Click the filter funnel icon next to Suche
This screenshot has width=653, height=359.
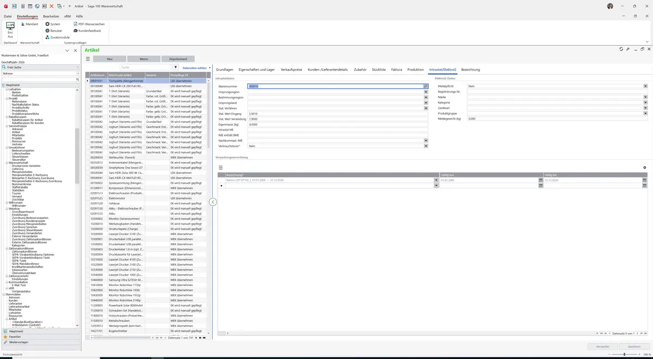[x=175, y=67]
